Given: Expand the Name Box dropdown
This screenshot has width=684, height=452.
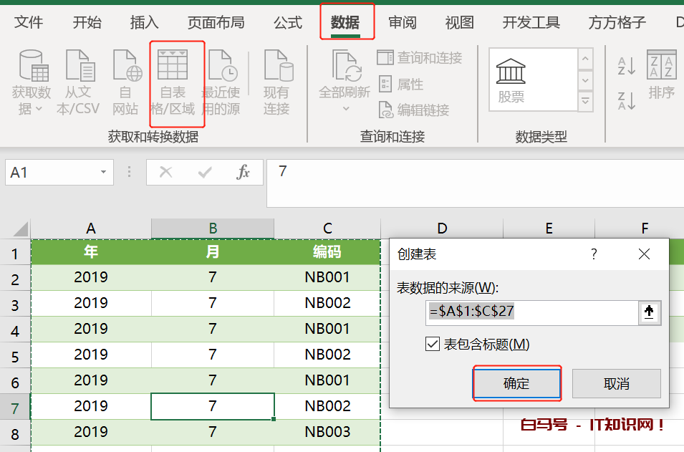Looking at the screenshot, I should coord(102,172).
